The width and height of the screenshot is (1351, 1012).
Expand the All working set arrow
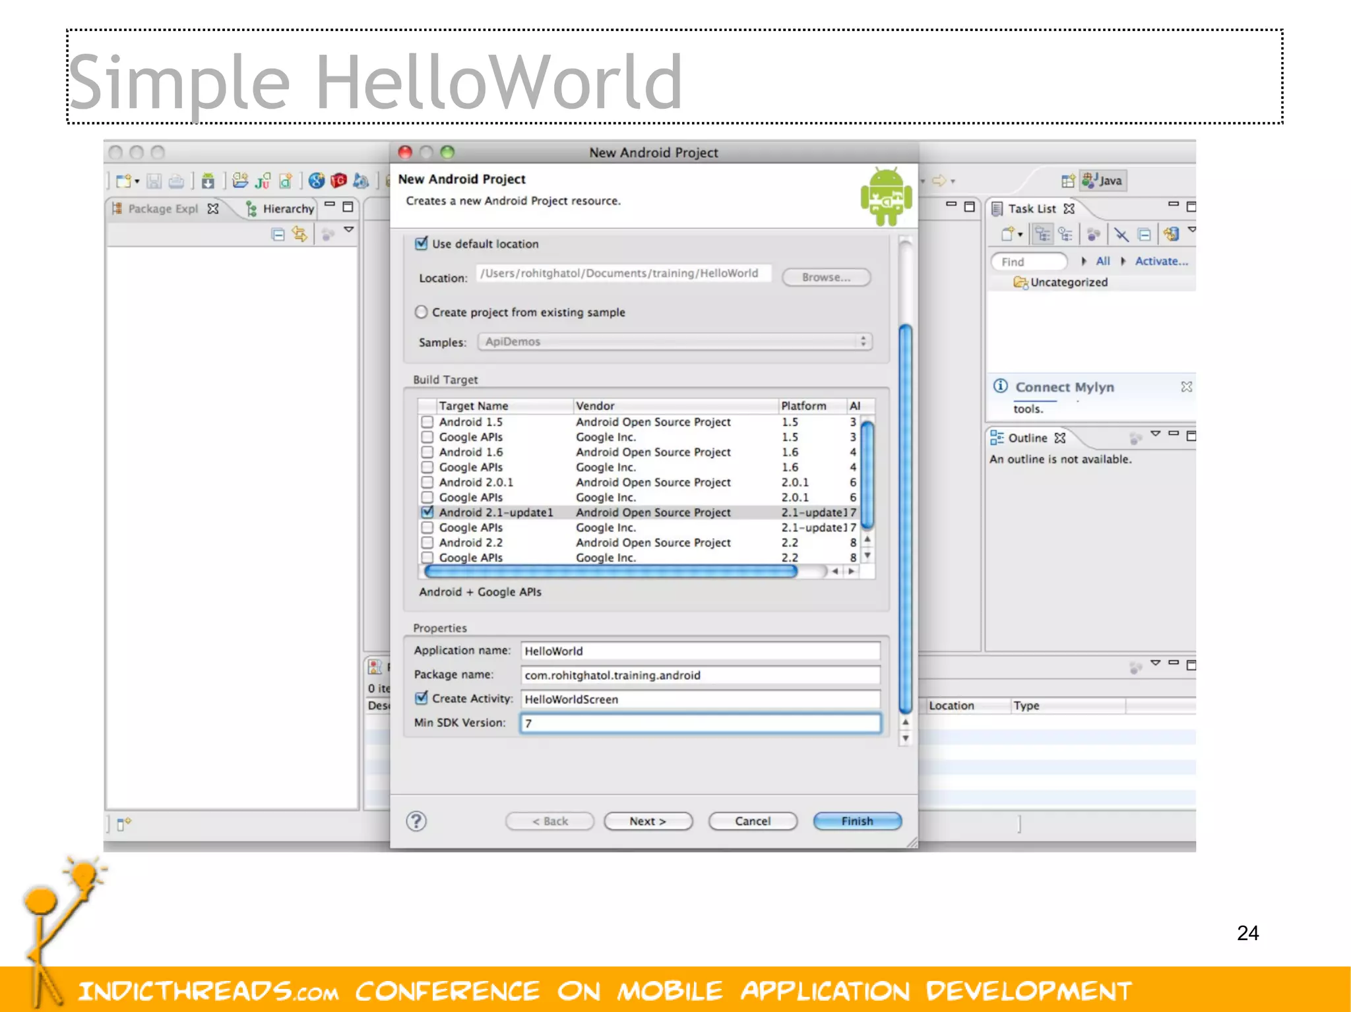[x=1084, y=261]
